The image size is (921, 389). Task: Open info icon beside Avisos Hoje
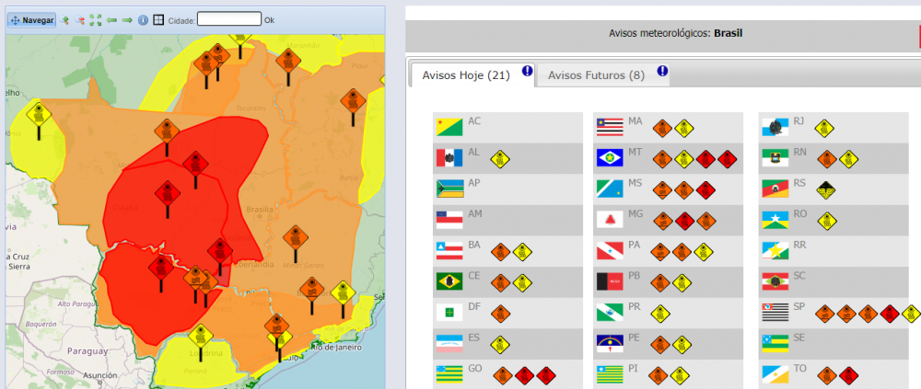pyautogui.click(x=527, y=71)
